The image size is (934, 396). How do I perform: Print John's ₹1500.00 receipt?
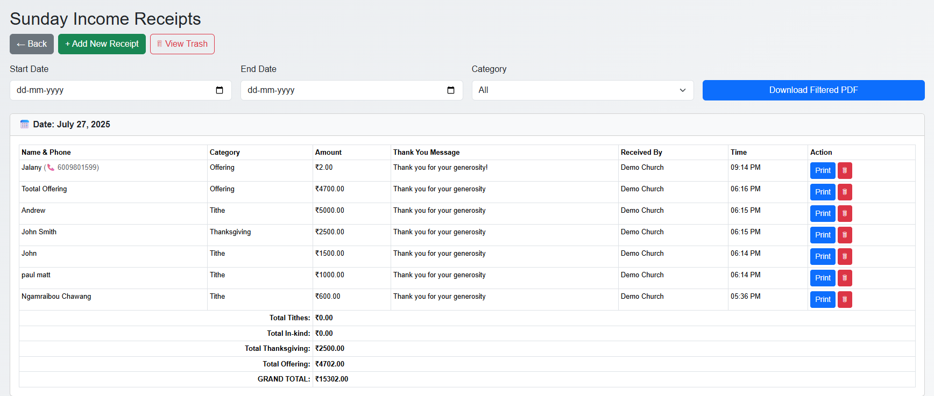[823, 256]
